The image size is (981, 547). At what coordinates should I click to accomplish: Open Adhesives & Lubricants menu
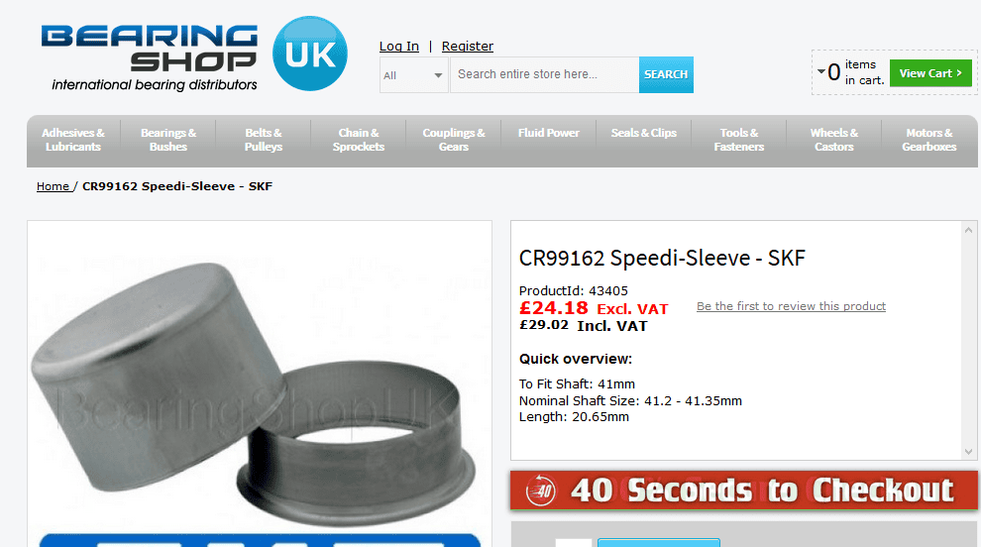coord(73,140)
